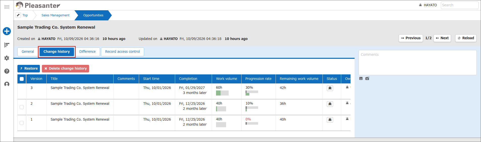This screenshot has width=481, height=142.
Task: Click the 10% progression rate bar
Action: coord(252,109)
